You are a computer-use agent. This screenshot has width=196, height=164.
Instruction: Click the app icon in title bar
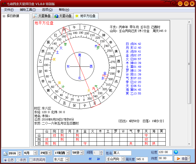4,4
